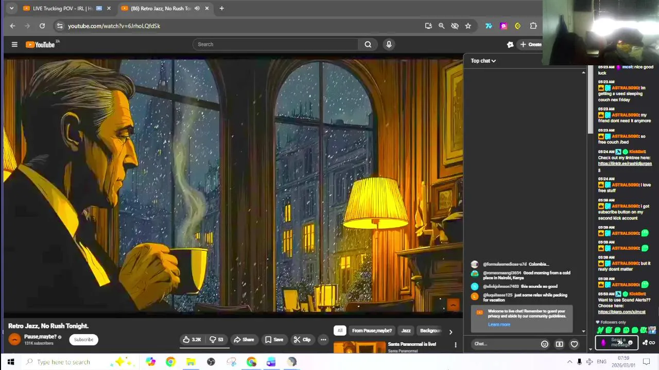Create a Clip of this video
The image size is (659, 370).
point(302,340)
